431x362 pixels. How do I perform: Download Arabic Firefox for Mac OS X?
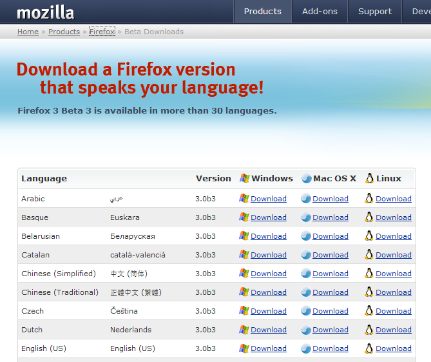click(x=330, y=199)
